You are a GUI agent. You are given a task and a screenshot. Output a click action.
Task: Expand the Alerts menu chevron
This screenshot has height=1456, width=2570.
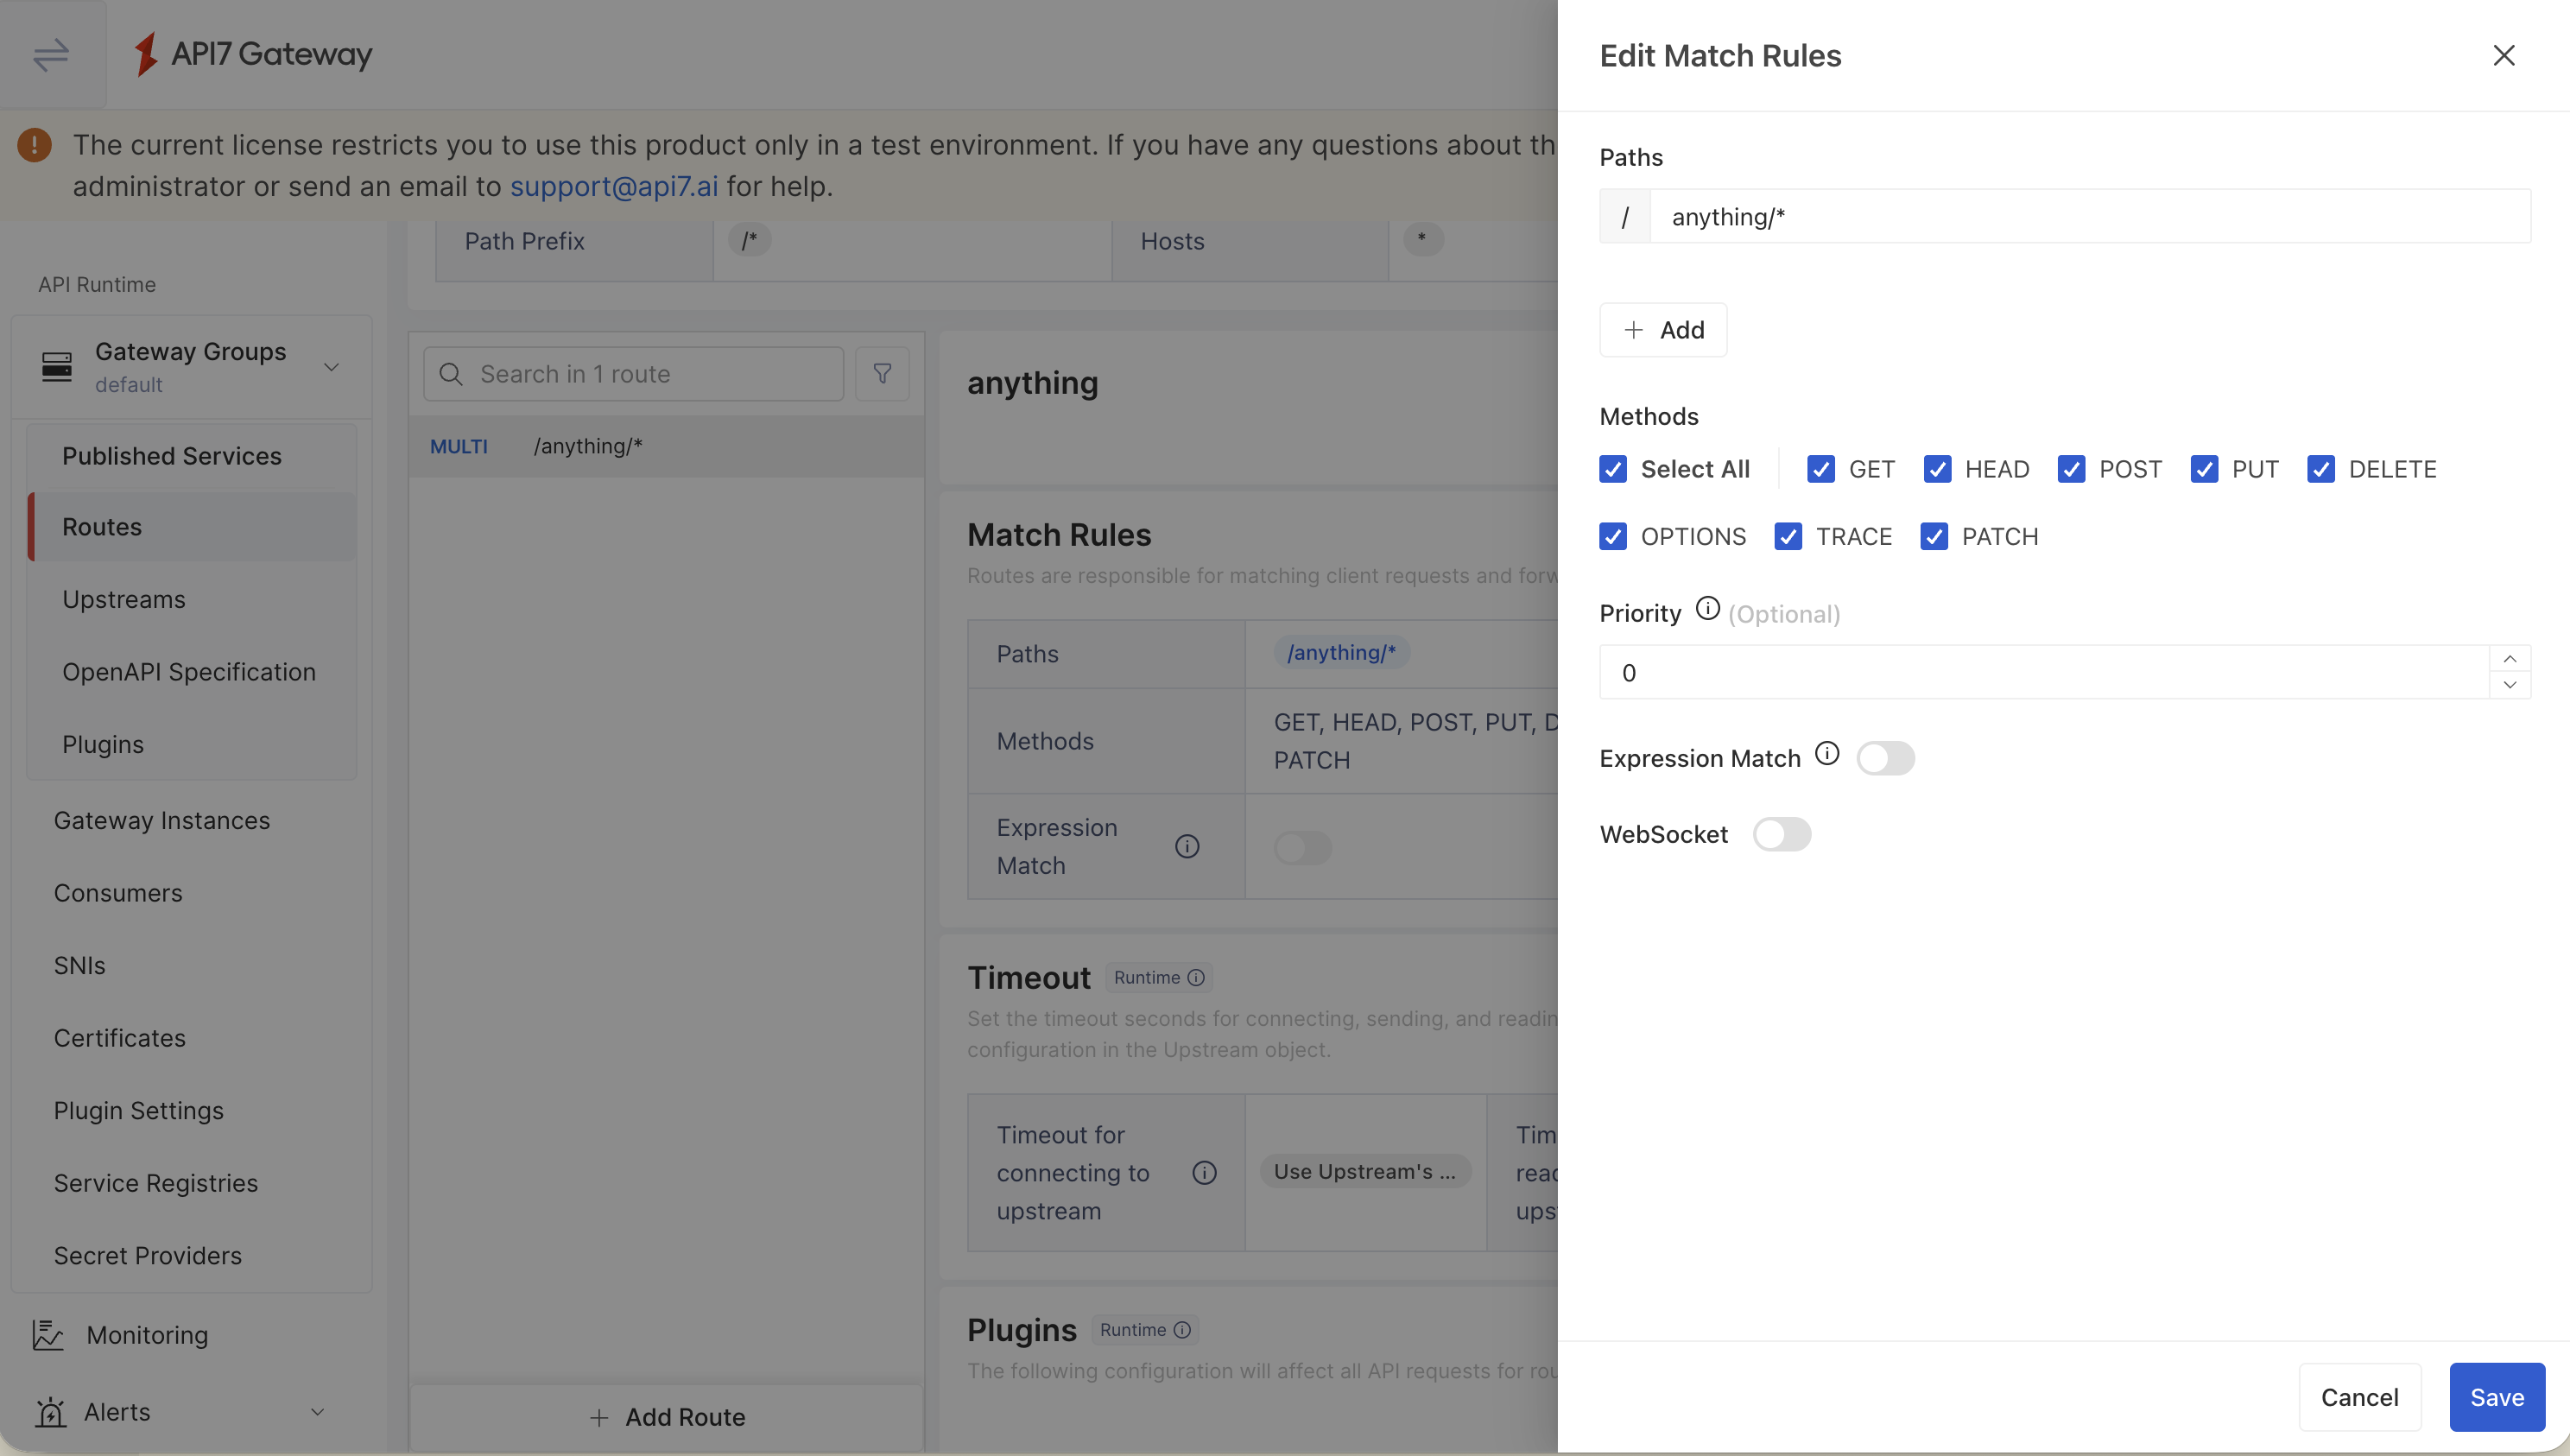[317, 1412]
